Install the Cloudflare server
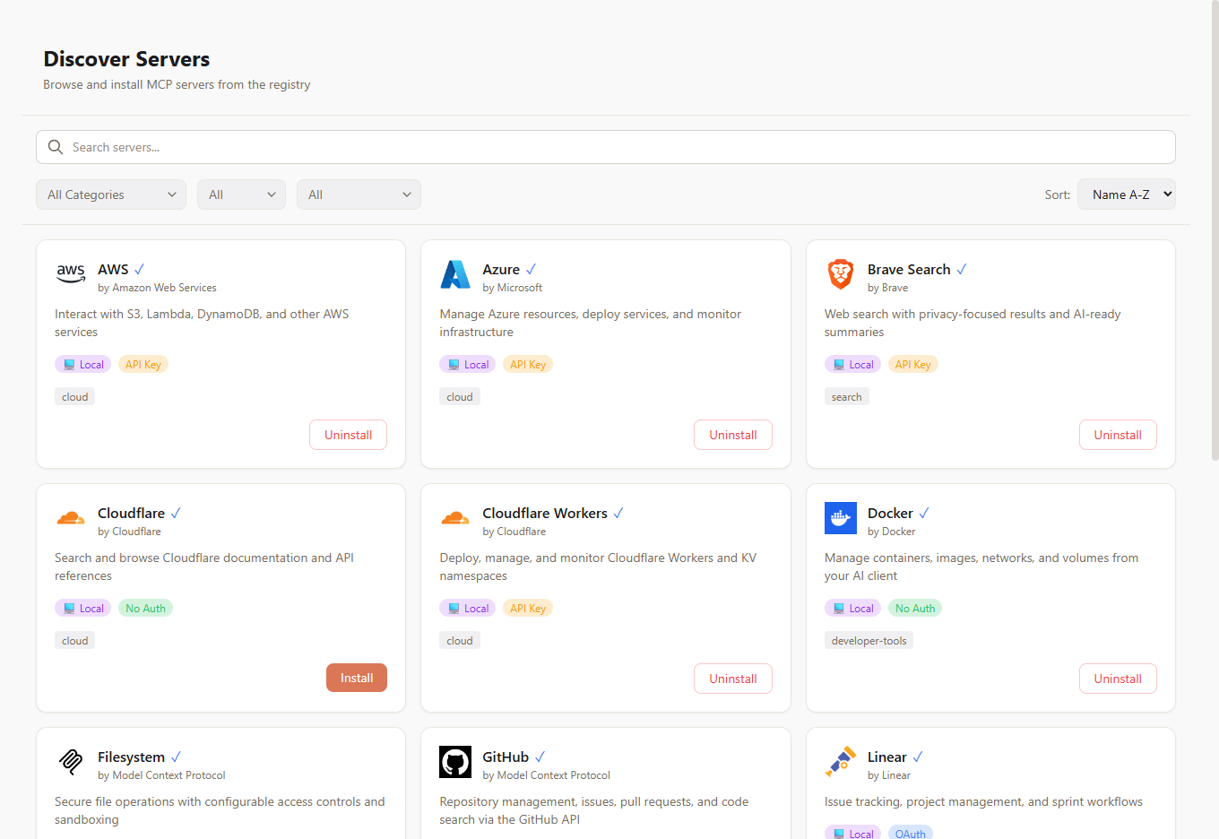 pos(356,678)
